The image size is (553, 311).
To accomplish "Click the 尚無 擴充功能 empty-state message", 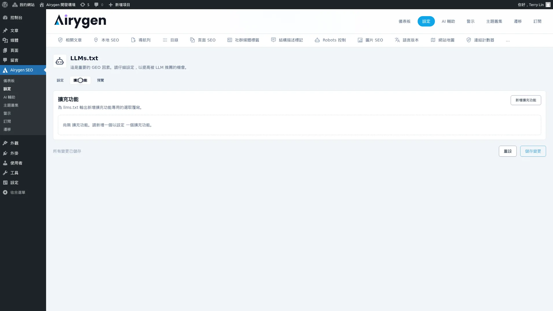I will [x=108, y=125].
